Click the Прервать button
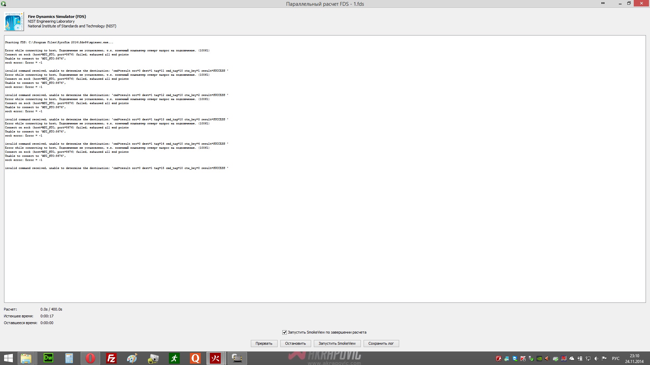Viewport: 650px width, 365px height. [x=264, y=343]
